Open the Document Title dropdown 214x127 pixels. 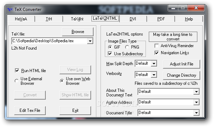coord(196,113)
